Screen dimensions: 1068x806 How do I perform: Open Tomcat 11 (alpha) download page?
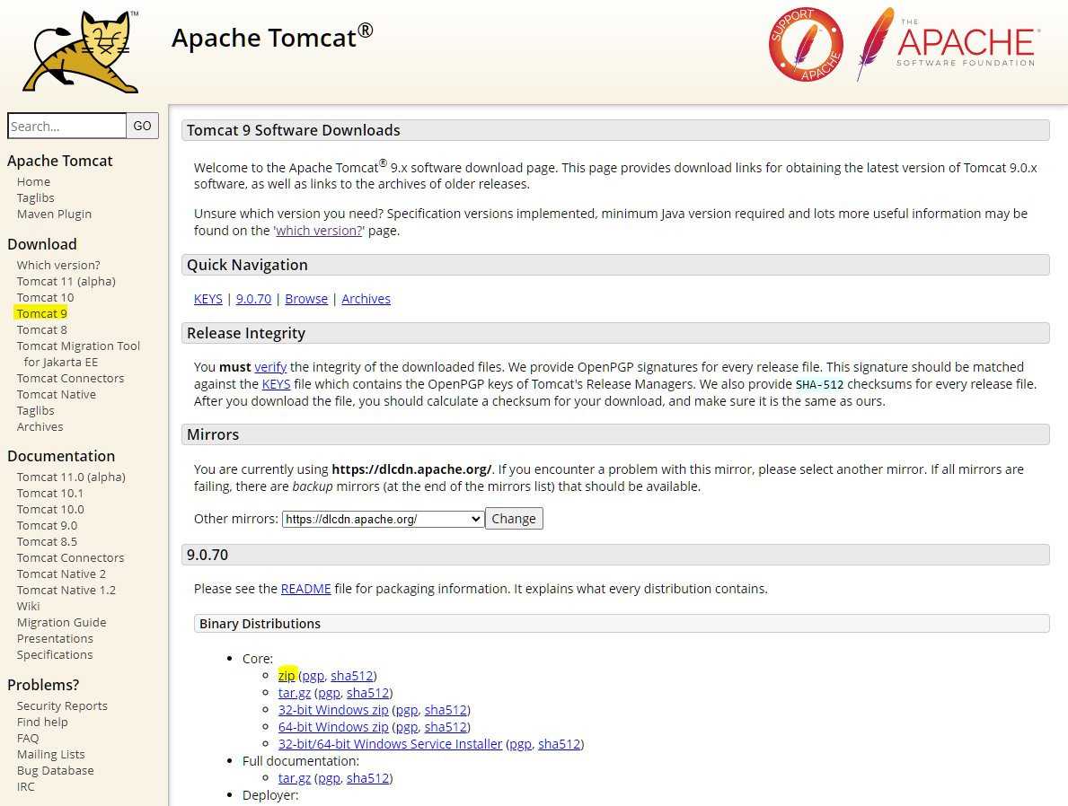[x=66, y=281]
